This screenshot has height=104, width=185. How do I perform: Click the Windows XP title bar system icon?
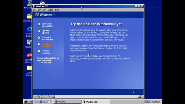[x=34, y=6]
